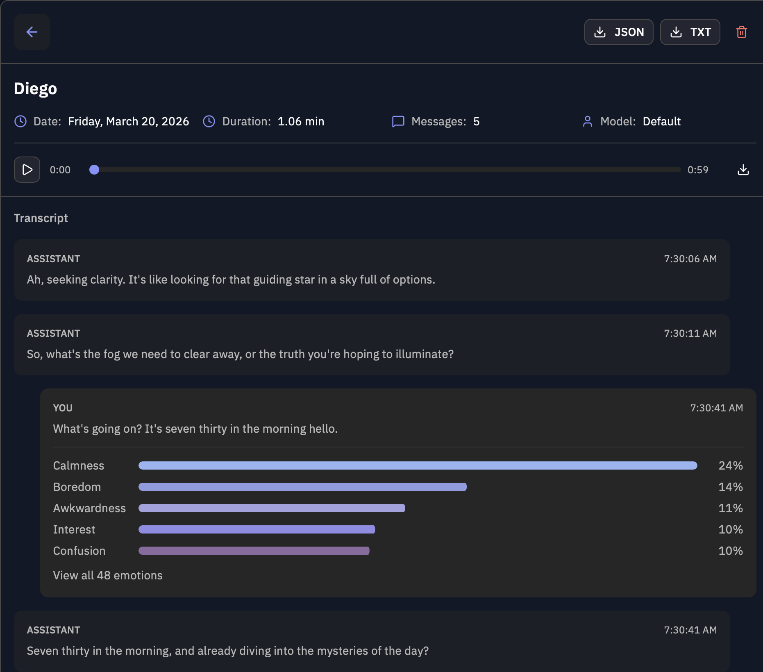Image resolution: width=763 pixels, height=672 pixels.
Task: Click the 11% Awkwardness percentage
Action: click(731, 508)
